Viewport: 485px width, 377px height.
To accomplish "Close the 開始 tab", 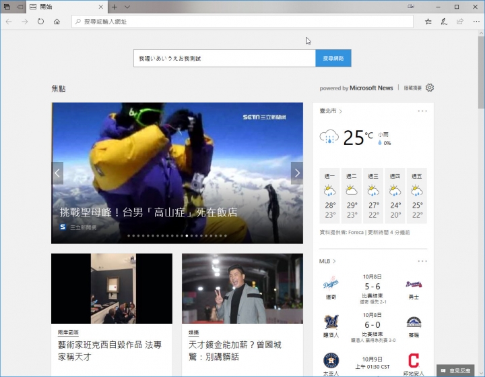I will pyautogui.click(x=101, y=7).
